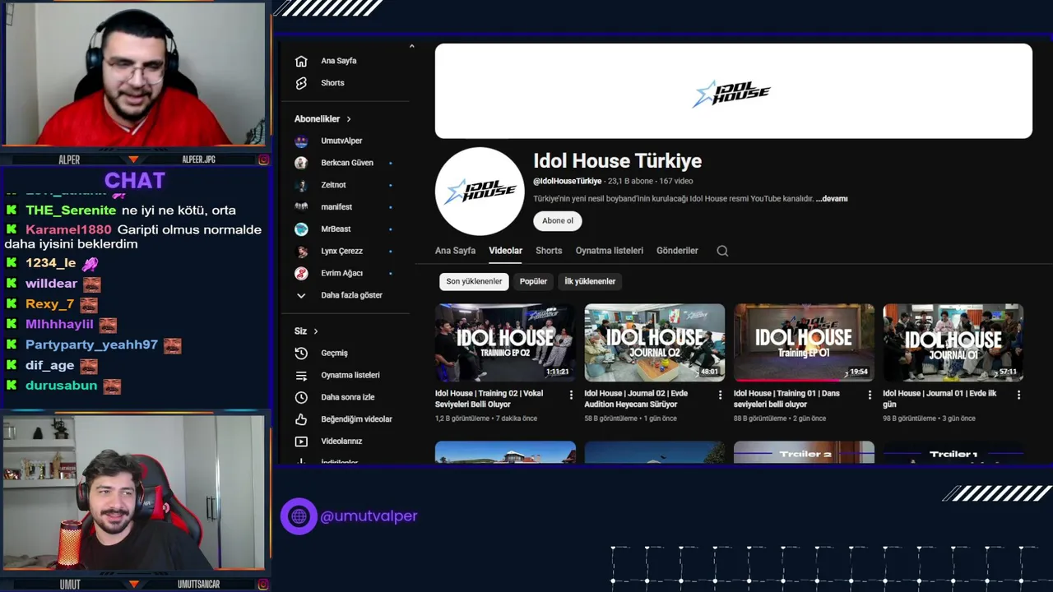Screen dimensions: 1053x592
Task: Click durusabun username in chat
Action: (62, 386)
